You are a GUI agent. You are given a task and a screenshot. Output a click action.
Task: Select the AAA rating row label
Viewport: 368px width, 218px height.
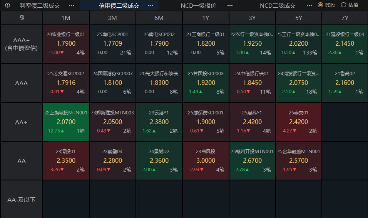point(21,83)
